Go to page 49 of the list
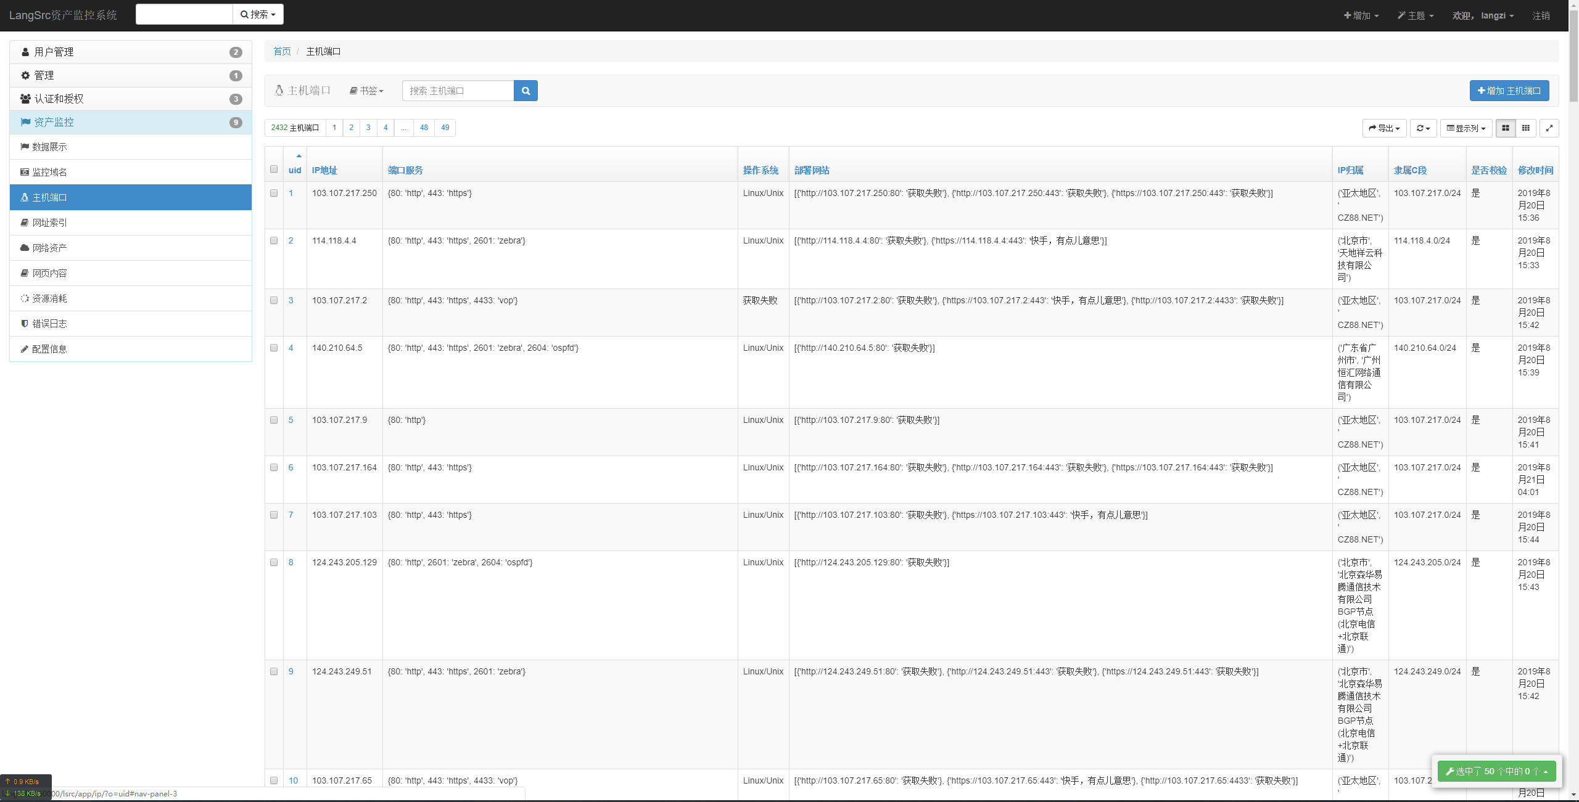 445,128
